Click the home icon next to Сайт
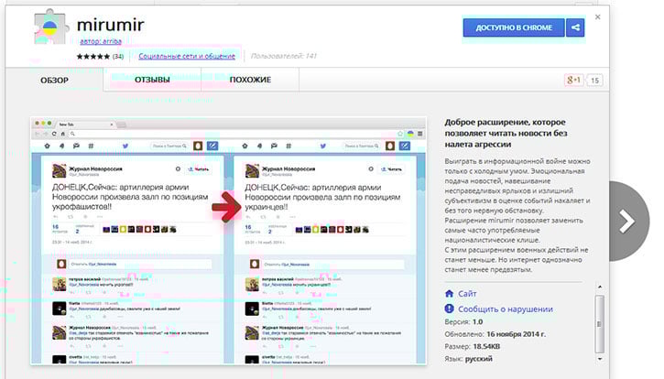The height and width of the screenshot is (379, 664). point(449,294)
